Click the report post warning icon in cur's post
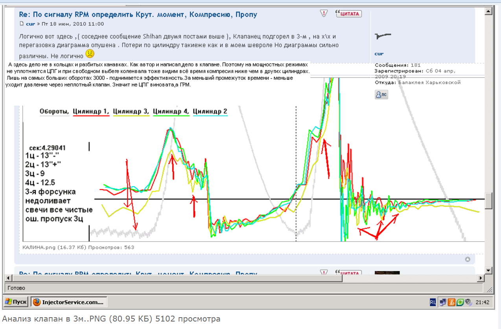The image size is (501, 329). tap(324, 14)
